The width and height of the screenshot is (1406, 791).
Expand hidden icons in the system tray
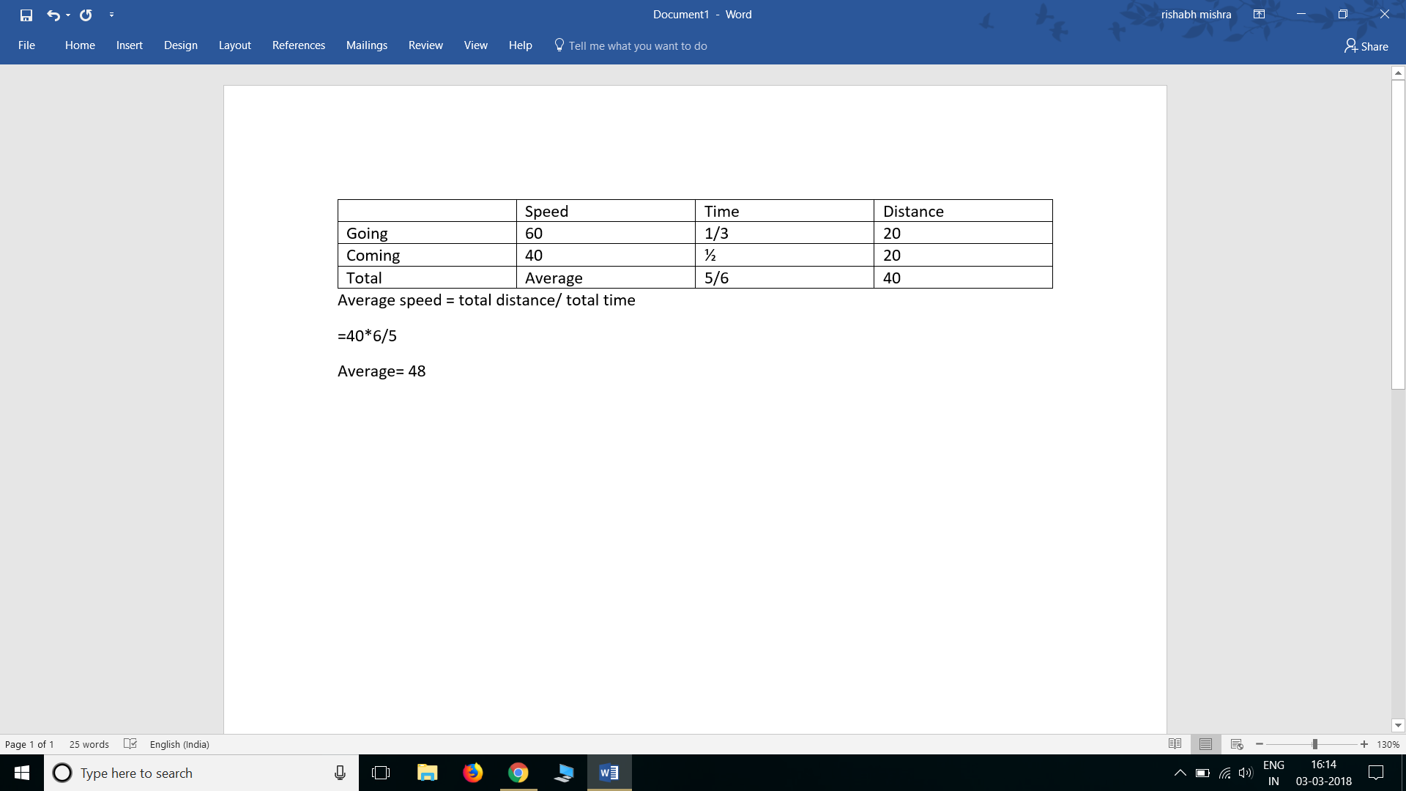click(1180, 773)
